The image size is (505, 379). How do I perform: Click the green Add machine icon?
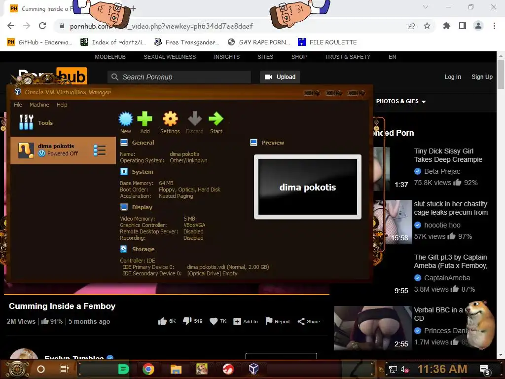144,122
